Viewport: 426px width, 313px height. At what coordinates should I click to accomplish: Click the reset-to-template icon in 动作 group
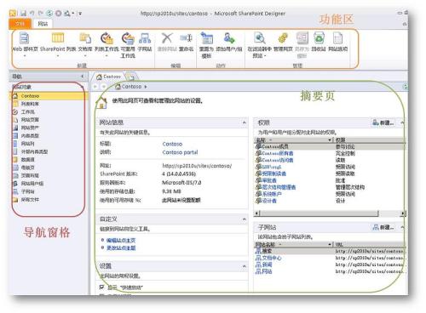click(207, 38)
